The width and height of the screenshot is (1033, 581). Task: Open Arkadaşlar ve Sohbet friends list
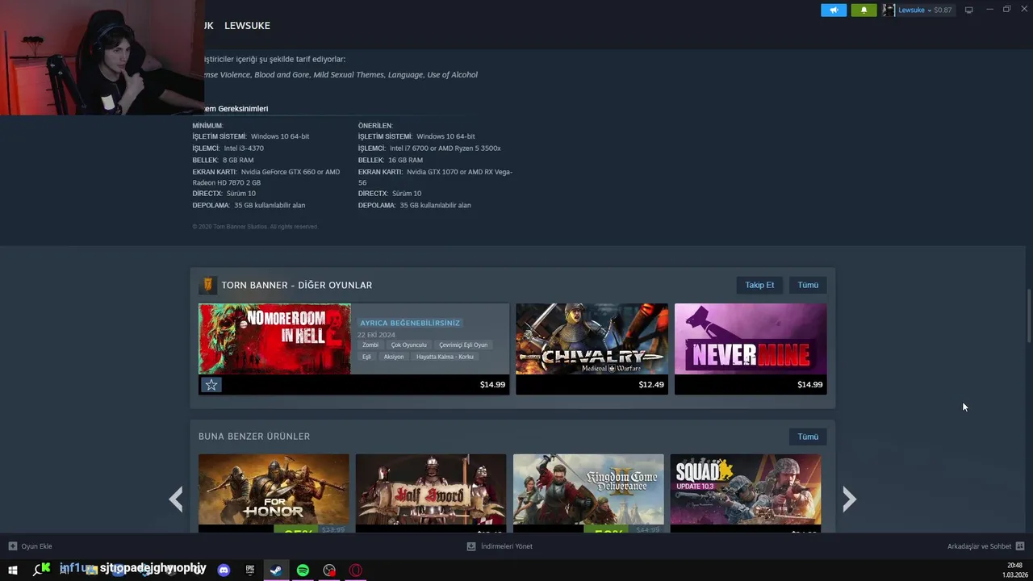coord(979,546)
